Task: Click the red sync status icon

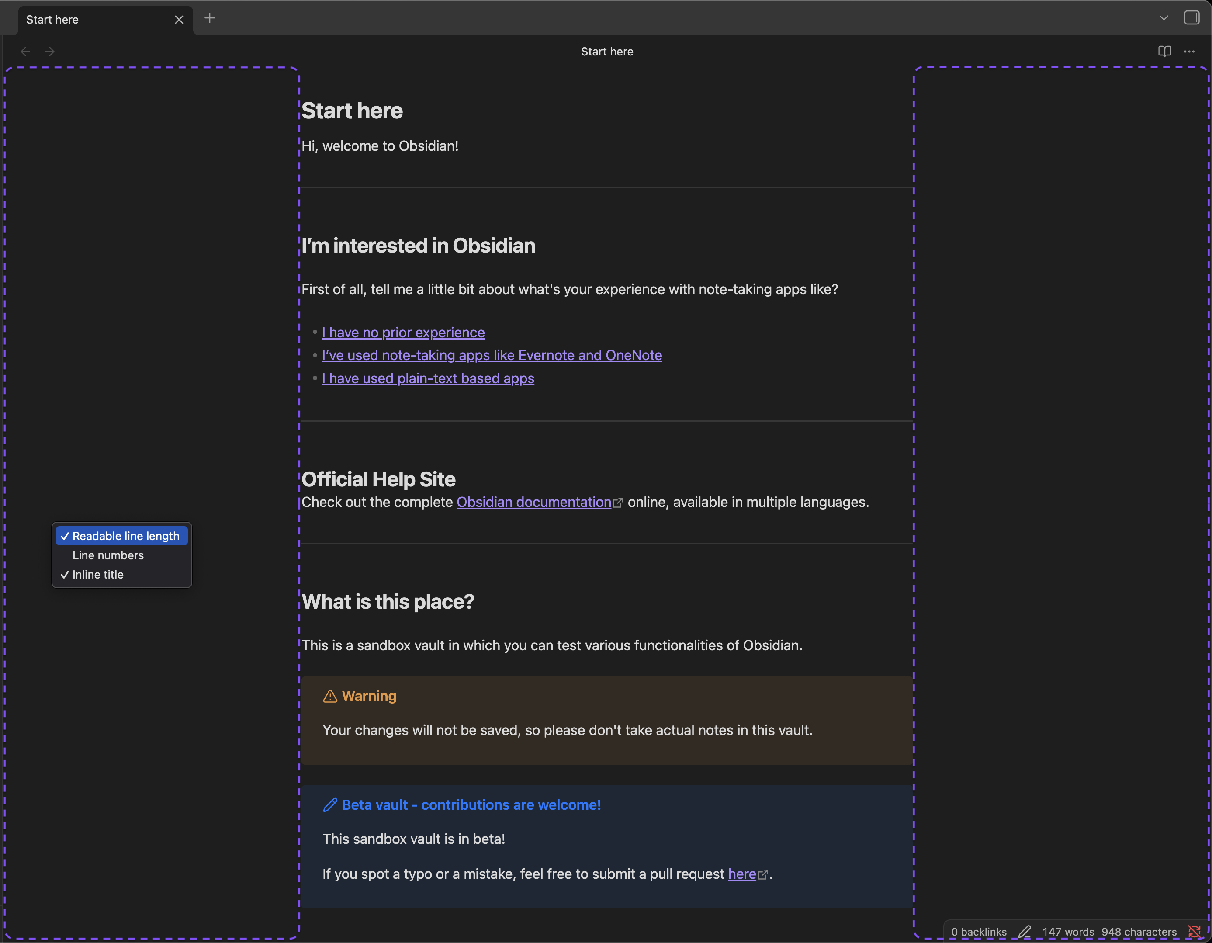Action: (1194, 931)
